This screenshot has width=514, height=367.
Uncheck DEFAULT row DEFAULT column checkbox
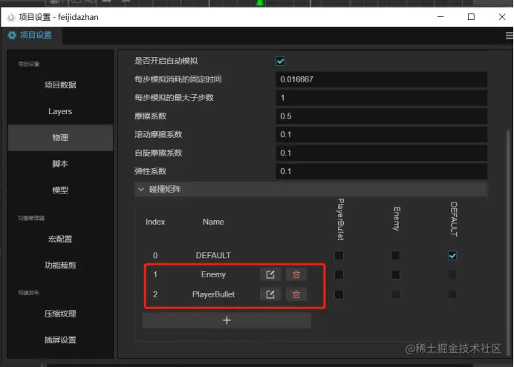pos(452,256)
